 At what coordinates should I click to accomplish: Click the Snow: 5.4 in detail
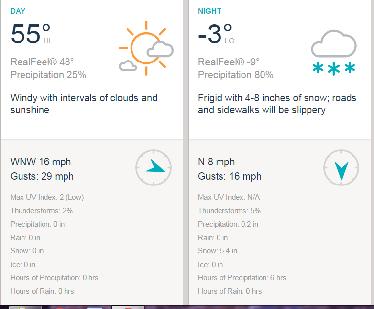click(x=218, y=251)
